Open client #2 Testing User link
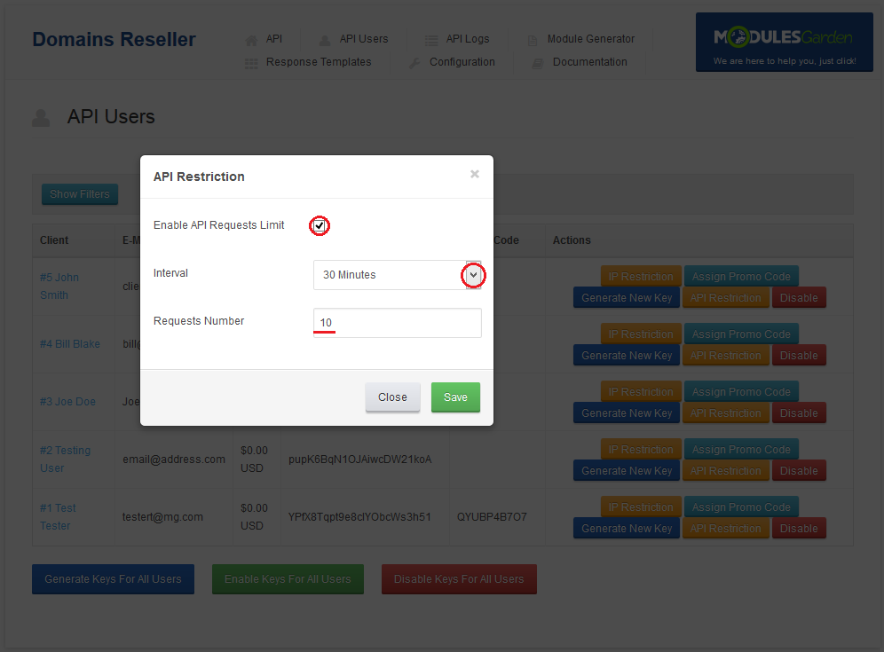The height and width of the screenshot is (652, 884). (65, 460)
